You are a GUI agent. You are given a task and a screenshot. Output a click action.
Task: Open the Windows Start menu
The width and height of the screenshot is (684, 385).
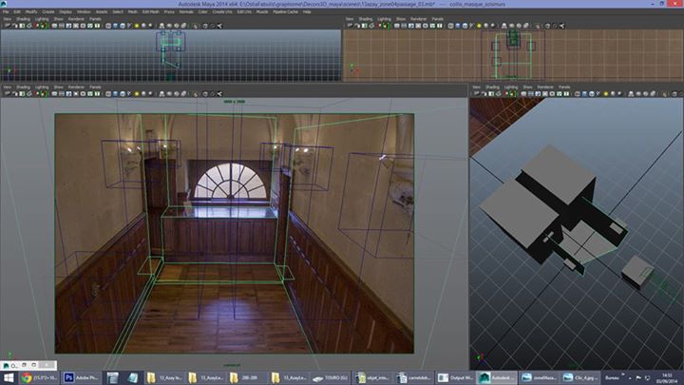point(9,377)
